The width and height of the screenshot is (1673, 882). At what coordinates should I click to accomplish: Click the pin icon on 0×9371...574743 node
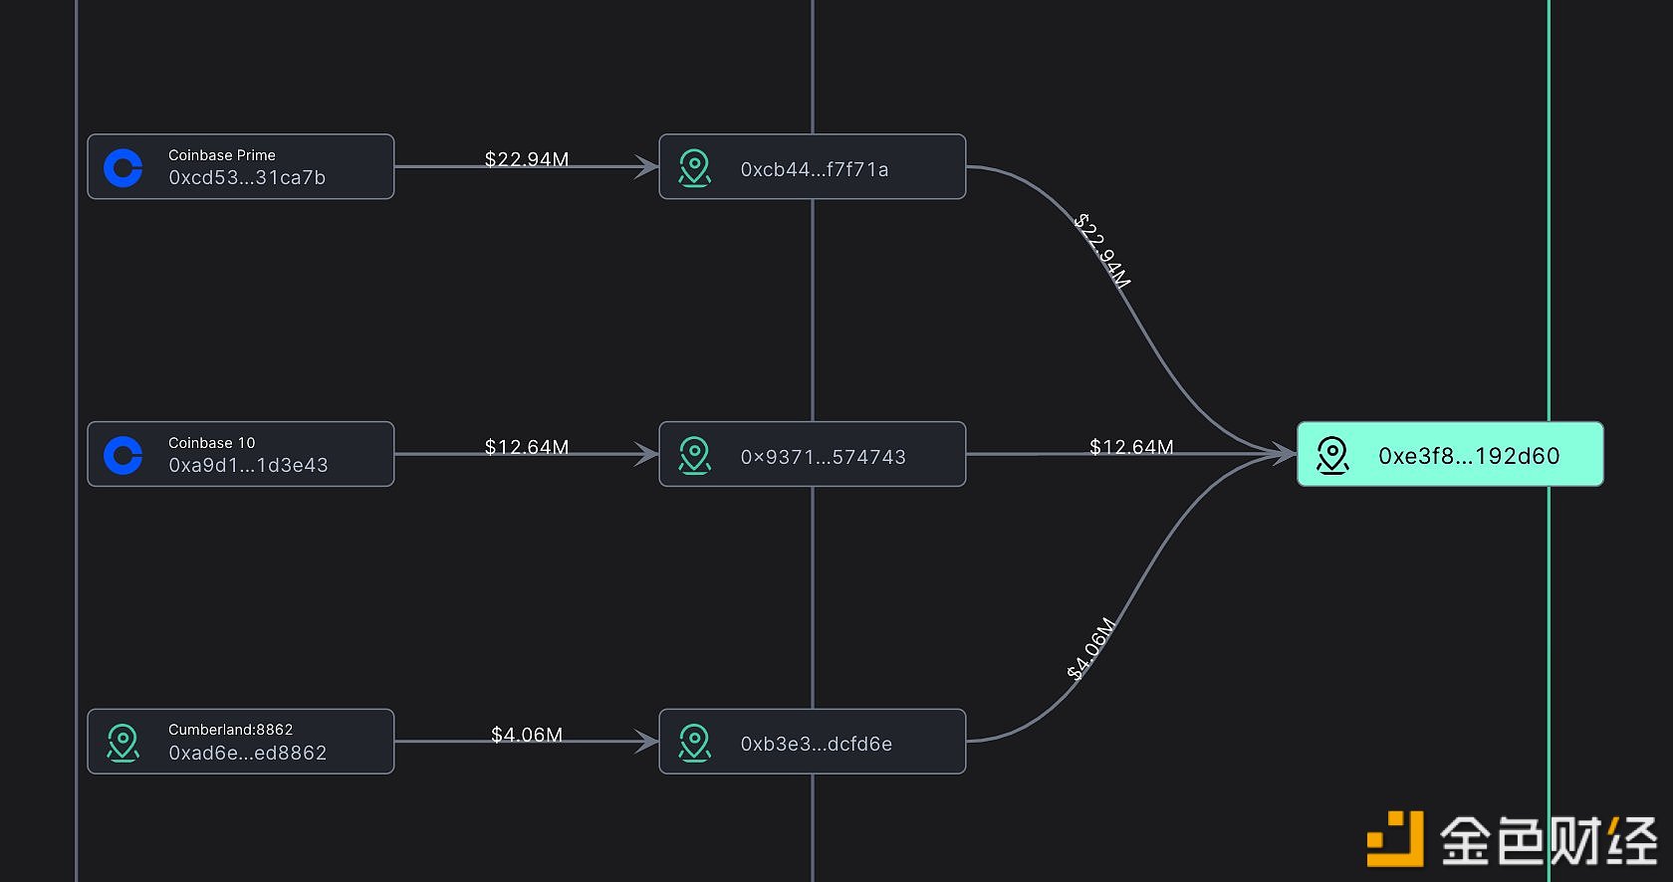point(694,455)
